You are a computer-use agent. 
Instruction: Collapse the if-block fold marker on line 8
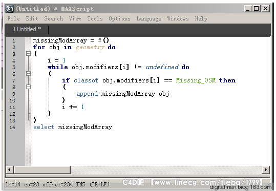click(28, 87)
